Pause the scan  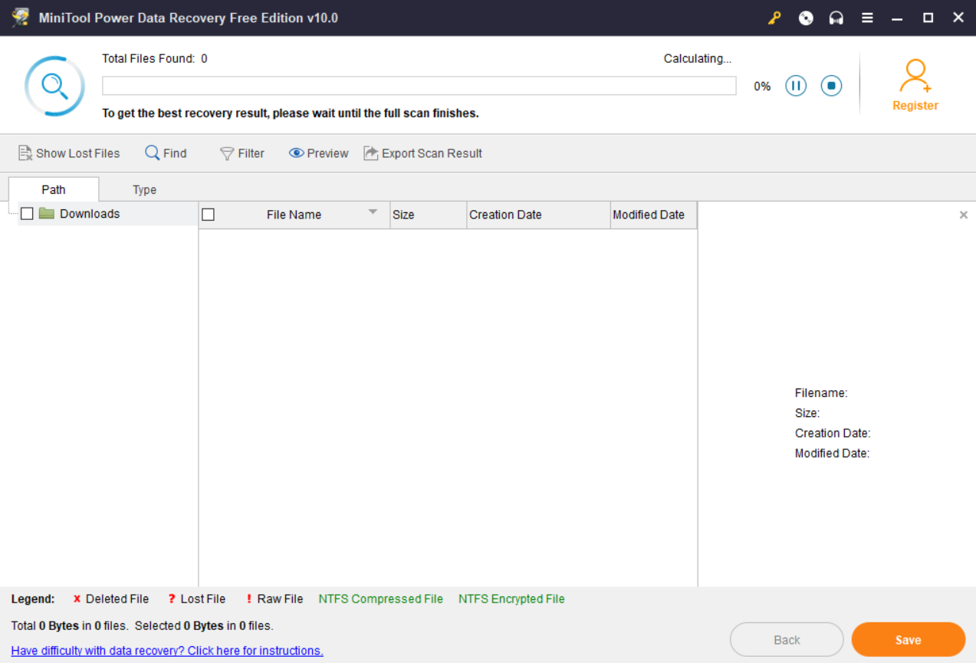(796, 86)
